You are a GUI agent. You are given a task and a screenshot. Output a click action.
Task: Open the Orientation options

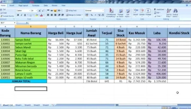[x=59, y=11]
